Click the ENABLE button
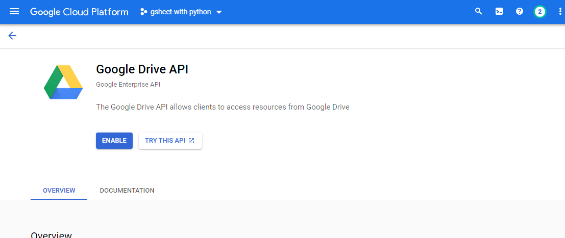The height and width of the screenshot is (238, 565). (x=114, y=141)
